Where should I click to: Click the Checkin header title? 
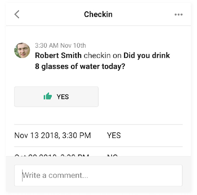point(98,14)
